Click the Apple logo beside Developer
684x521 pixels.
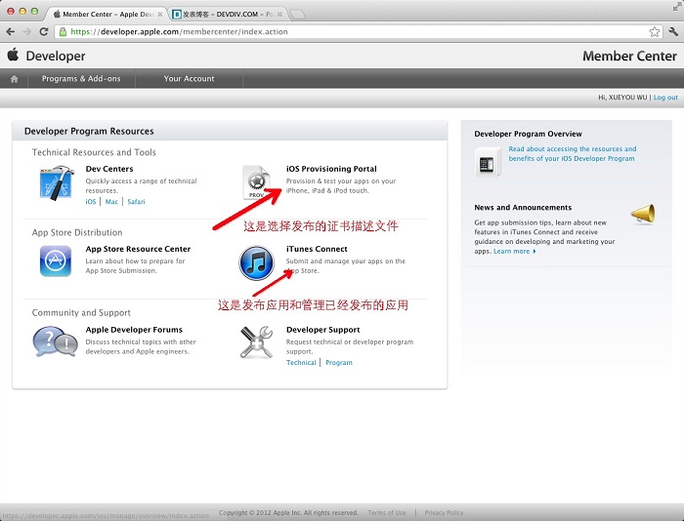13,55
